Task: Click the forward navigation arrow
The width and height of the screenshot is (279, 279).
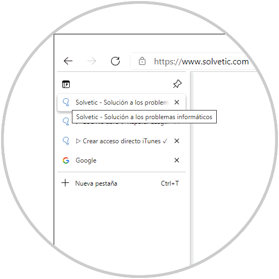Action: click(92, 61)
